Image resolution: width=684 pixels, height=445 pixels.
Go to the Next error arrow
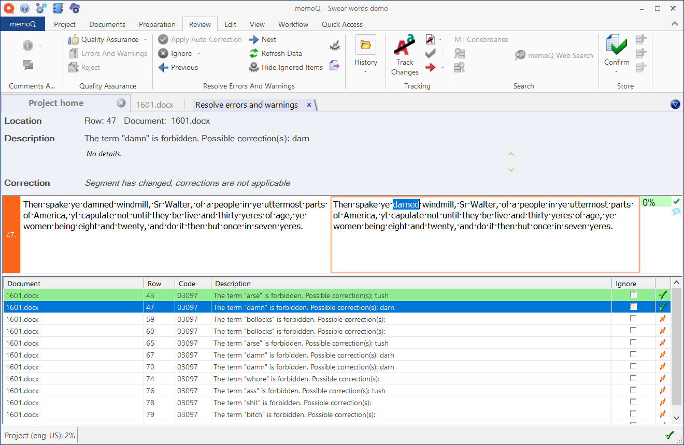(x=254, y=39)
